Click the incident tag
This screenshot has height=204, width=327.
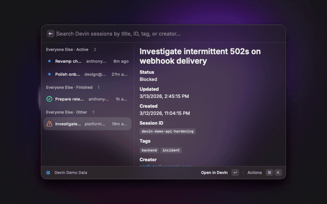tap(171, 150)
